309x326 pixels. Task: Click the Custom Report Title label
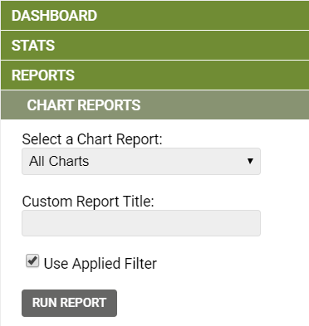(x=88, y=202)
